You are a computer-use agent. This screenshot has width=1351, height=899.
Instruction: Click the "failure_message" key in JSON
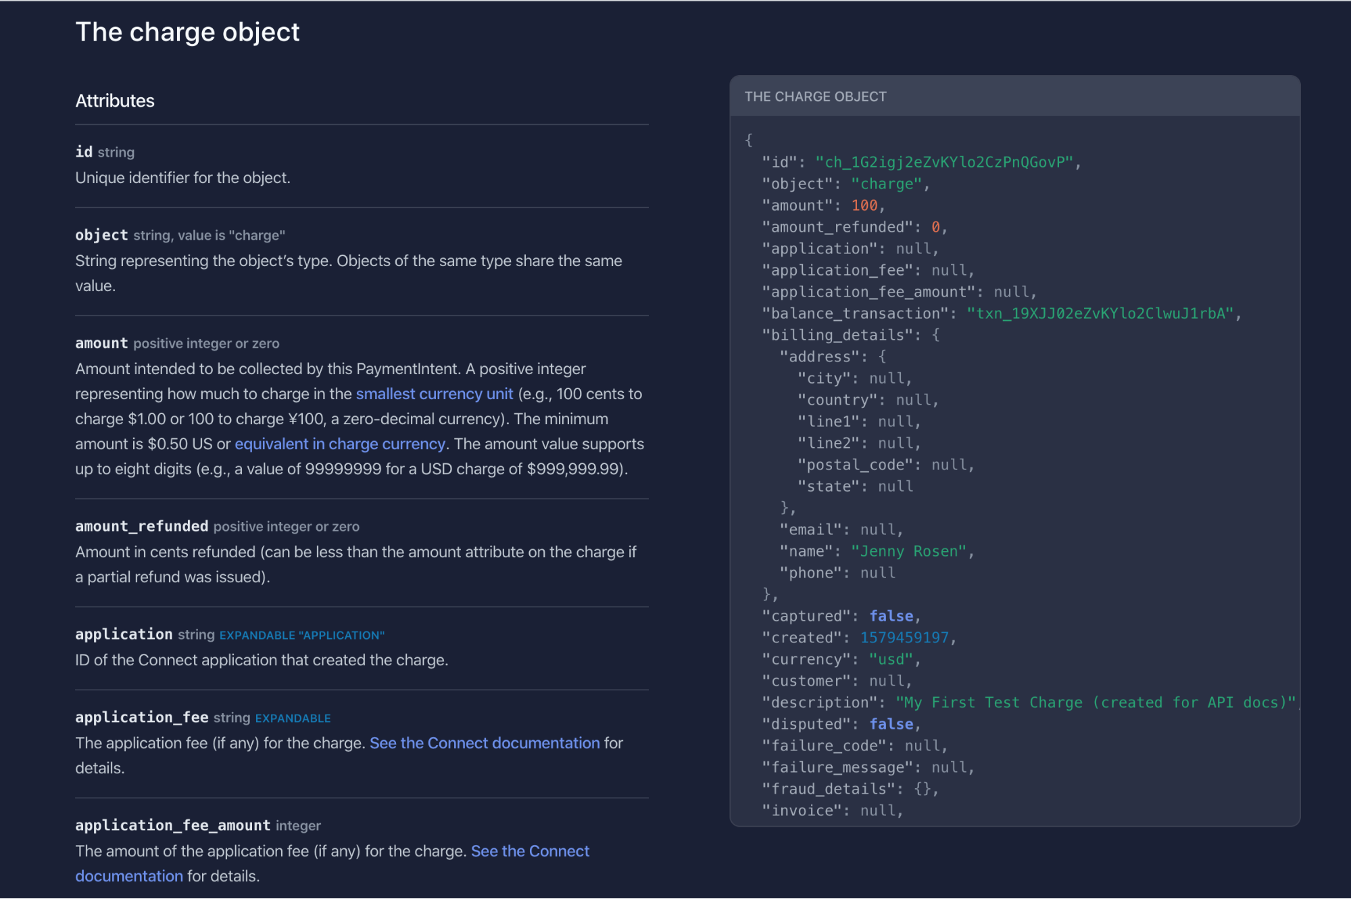(x=837, y=767)
